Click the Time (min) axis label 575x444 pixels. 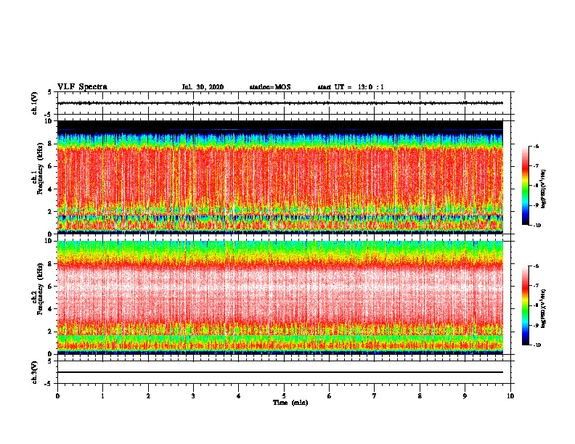[290, 403]
